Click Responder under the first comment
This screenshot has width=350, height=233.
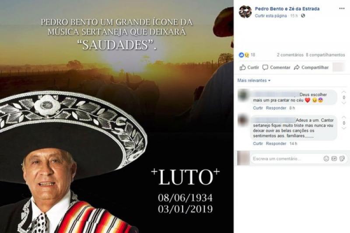pyautogui.click(x=276, y=108)
